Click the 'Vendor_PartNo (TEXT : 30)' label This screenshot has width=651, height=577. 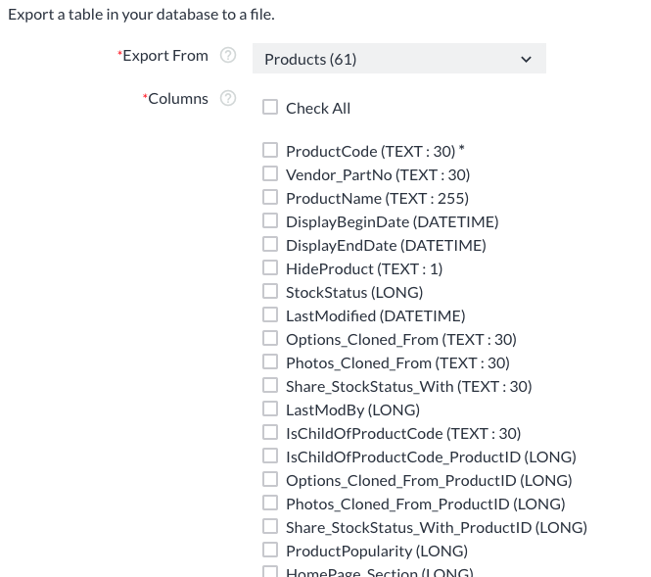point(378,175)
